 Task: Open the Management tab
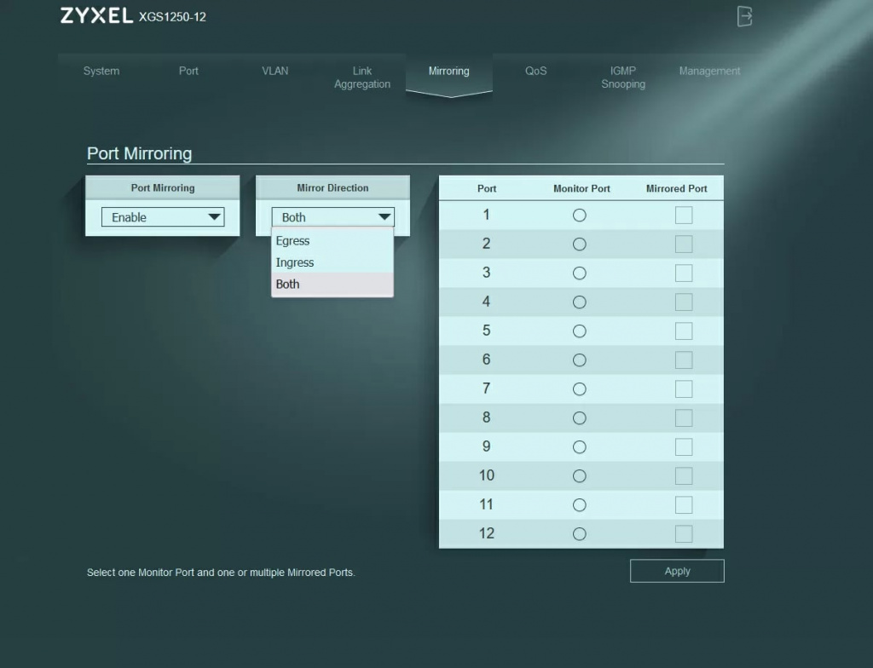(709, 72)
